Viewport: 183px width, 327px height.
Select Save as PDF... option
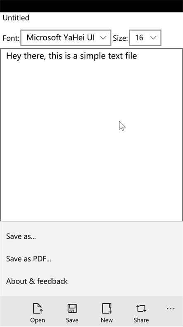92,259
